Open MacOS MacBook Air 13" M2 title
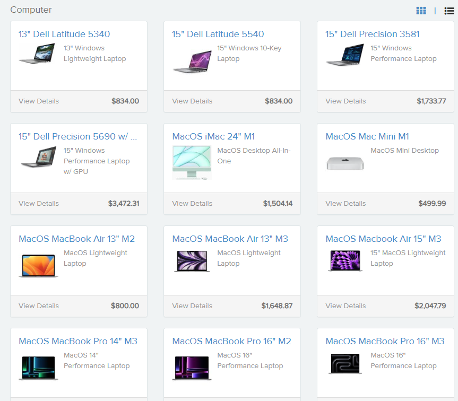Viewport: 458px width, 401px height. [x=76, y=239]
